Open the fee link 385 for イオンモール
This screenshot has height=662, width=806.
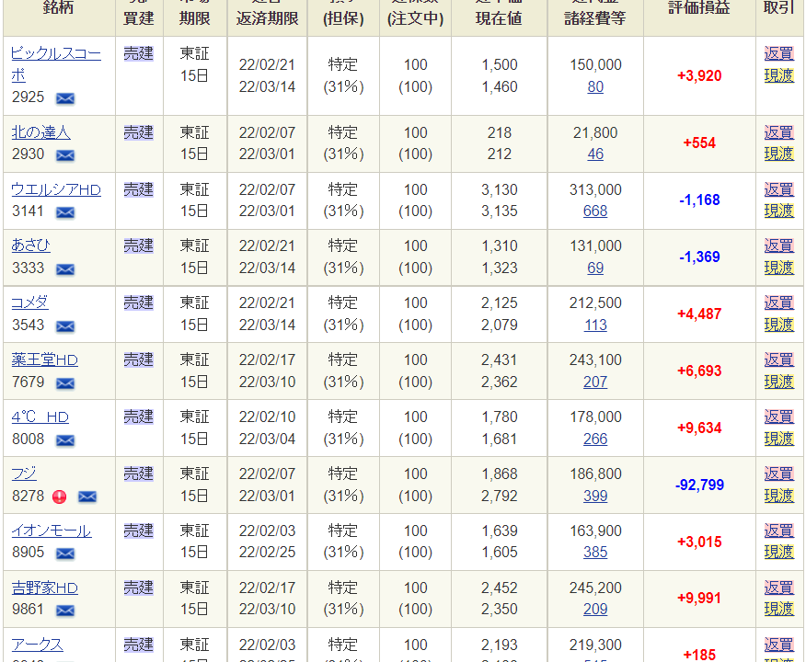coord(595,553)
